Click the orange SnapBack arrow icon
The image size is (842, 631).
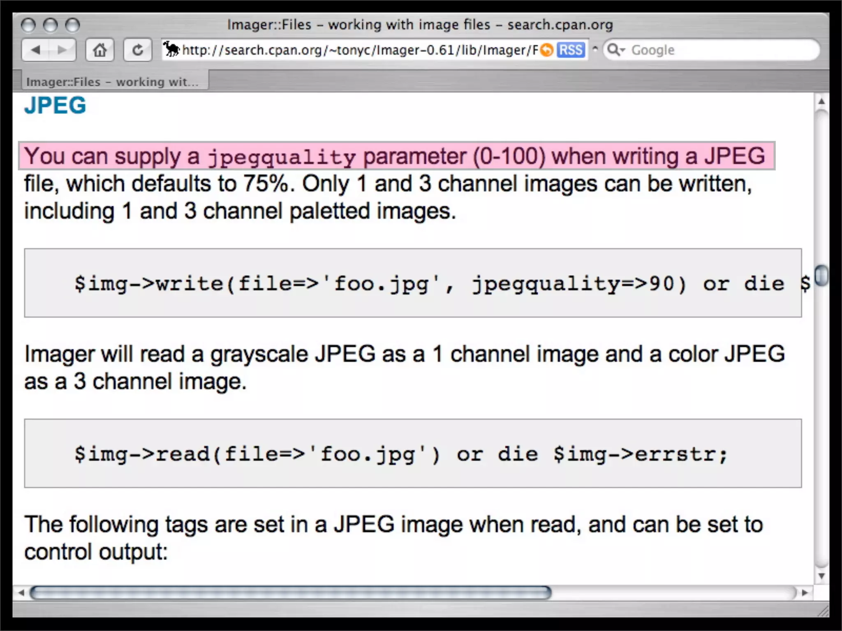tap(546, 50)
